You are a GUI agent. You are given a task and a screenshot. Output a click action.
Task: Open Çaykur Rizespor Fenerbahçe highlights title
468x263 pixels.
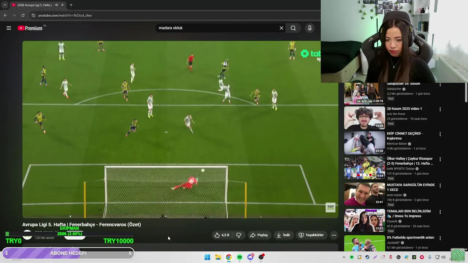410,161
